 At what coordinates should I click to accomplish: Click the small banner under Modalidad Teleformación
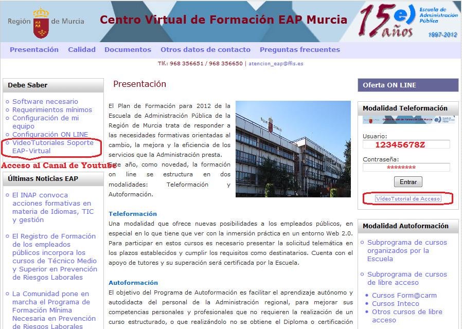coord(408,120)
